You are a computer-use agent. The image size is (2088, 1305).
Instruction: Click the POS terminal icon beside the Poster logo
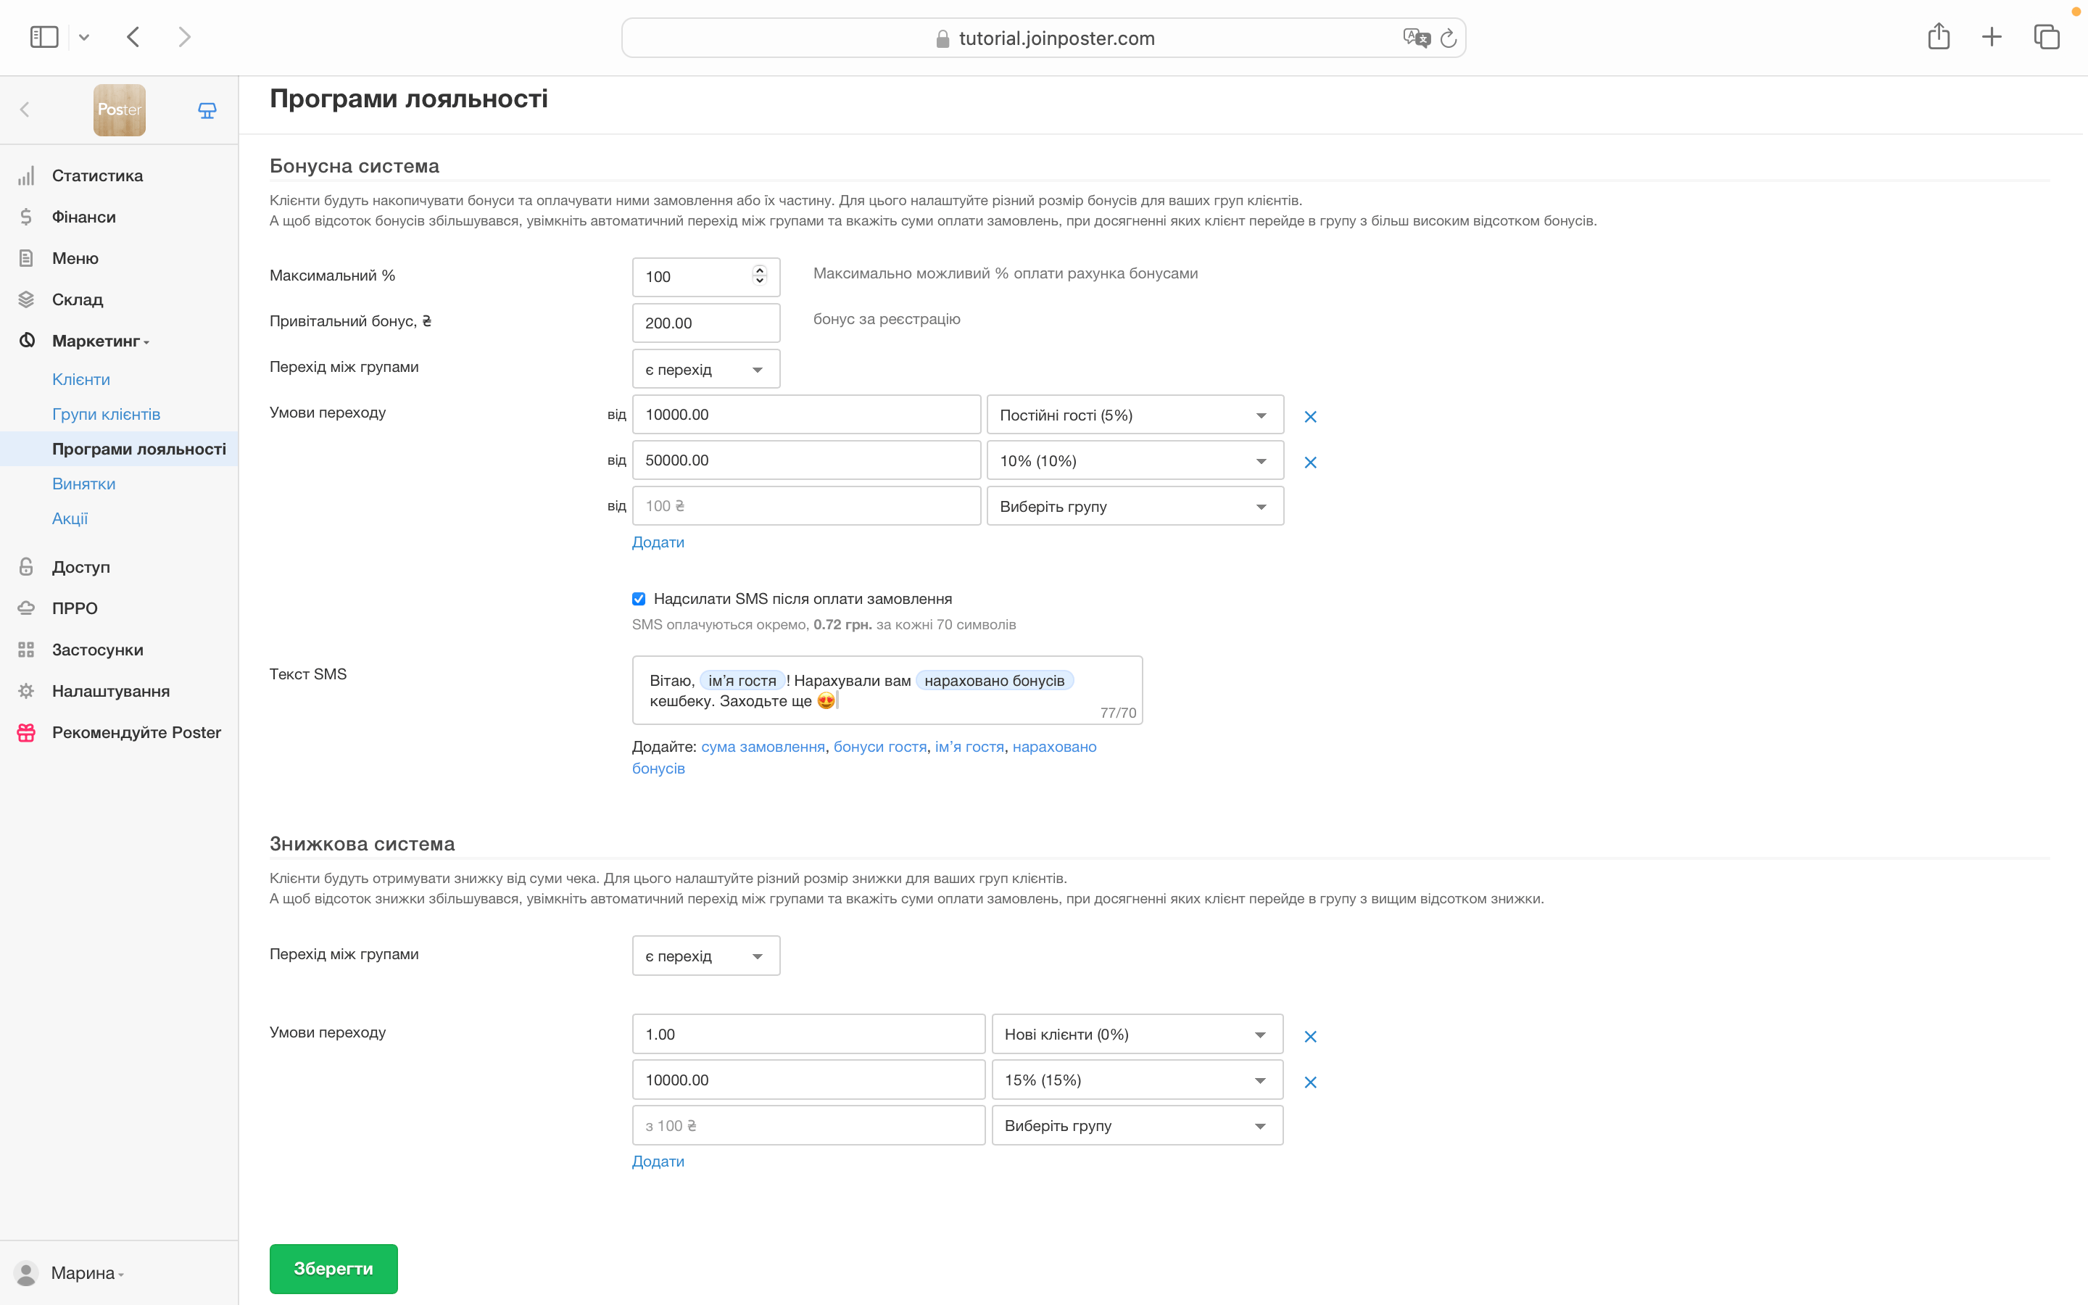(207, 109)
